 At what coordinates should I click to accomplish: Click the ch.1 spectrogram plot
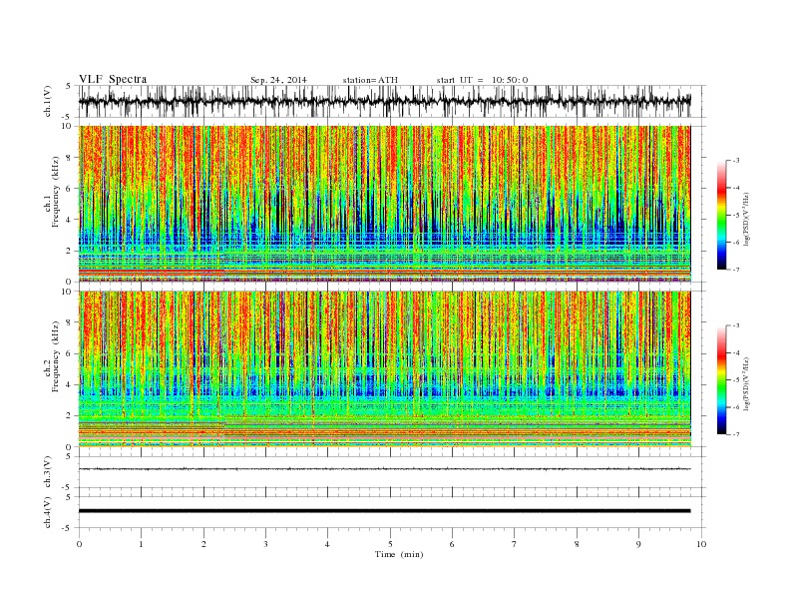click(x=385, y=204)
